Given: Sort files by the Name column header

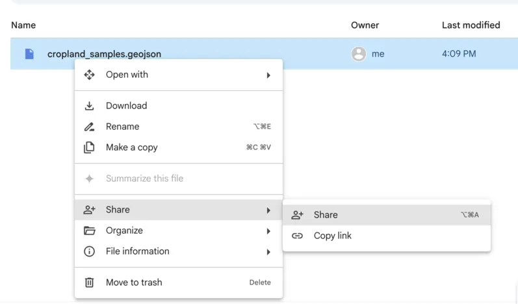Looking at the screenshot, I should (x=23, y=25).
